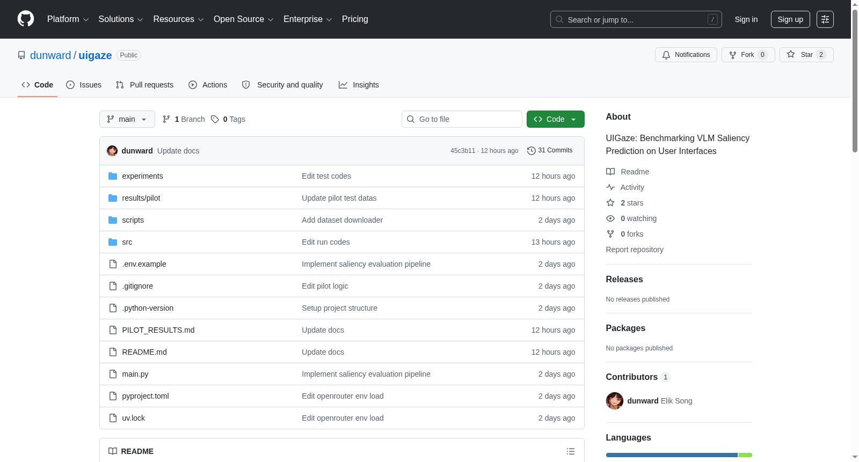Open the .python-version file
The height and width of the screenshot is (462, 859).
[148, 308]
